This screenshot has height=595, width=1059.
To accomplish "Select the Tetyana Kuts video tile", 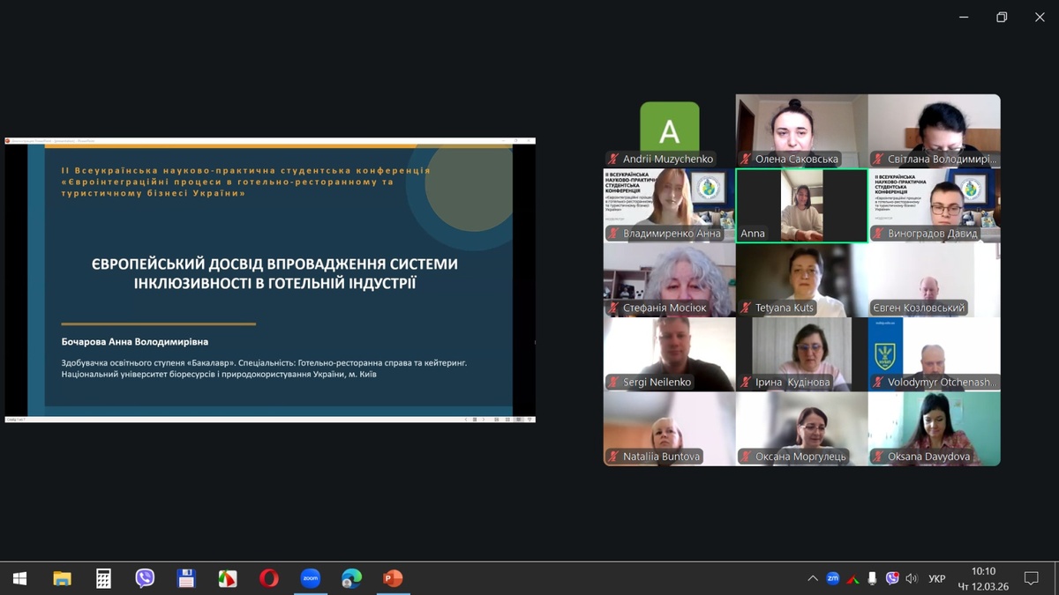I will 801,279.
